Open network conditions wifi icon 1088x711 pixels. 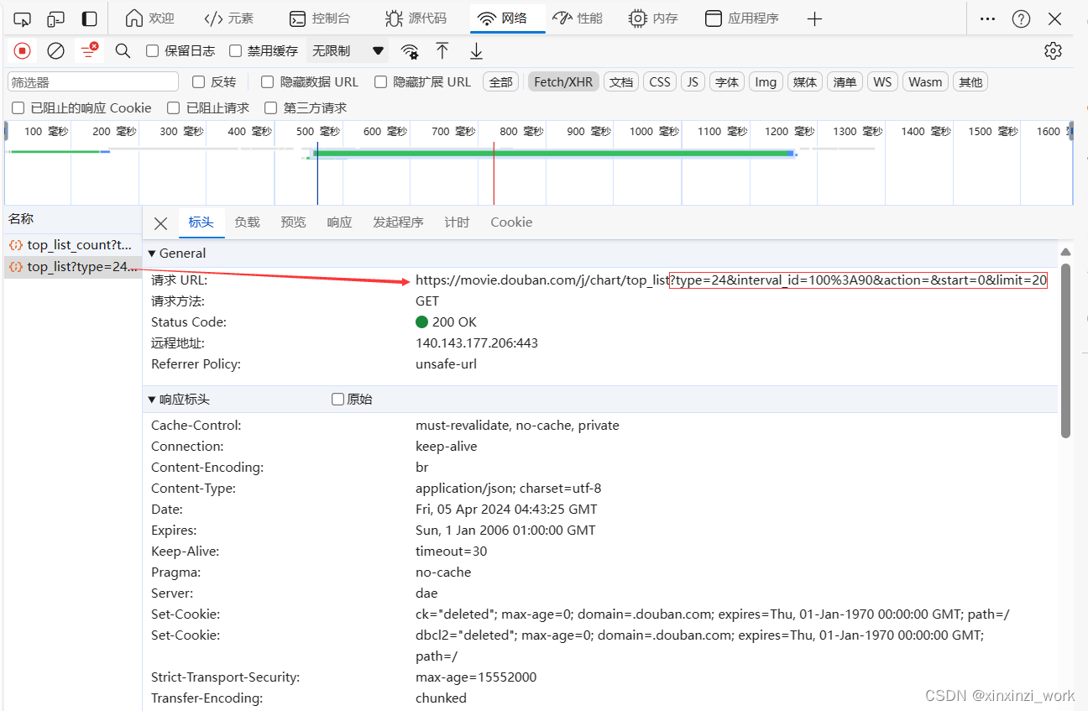pyautogui.click(x=410, y=51)
